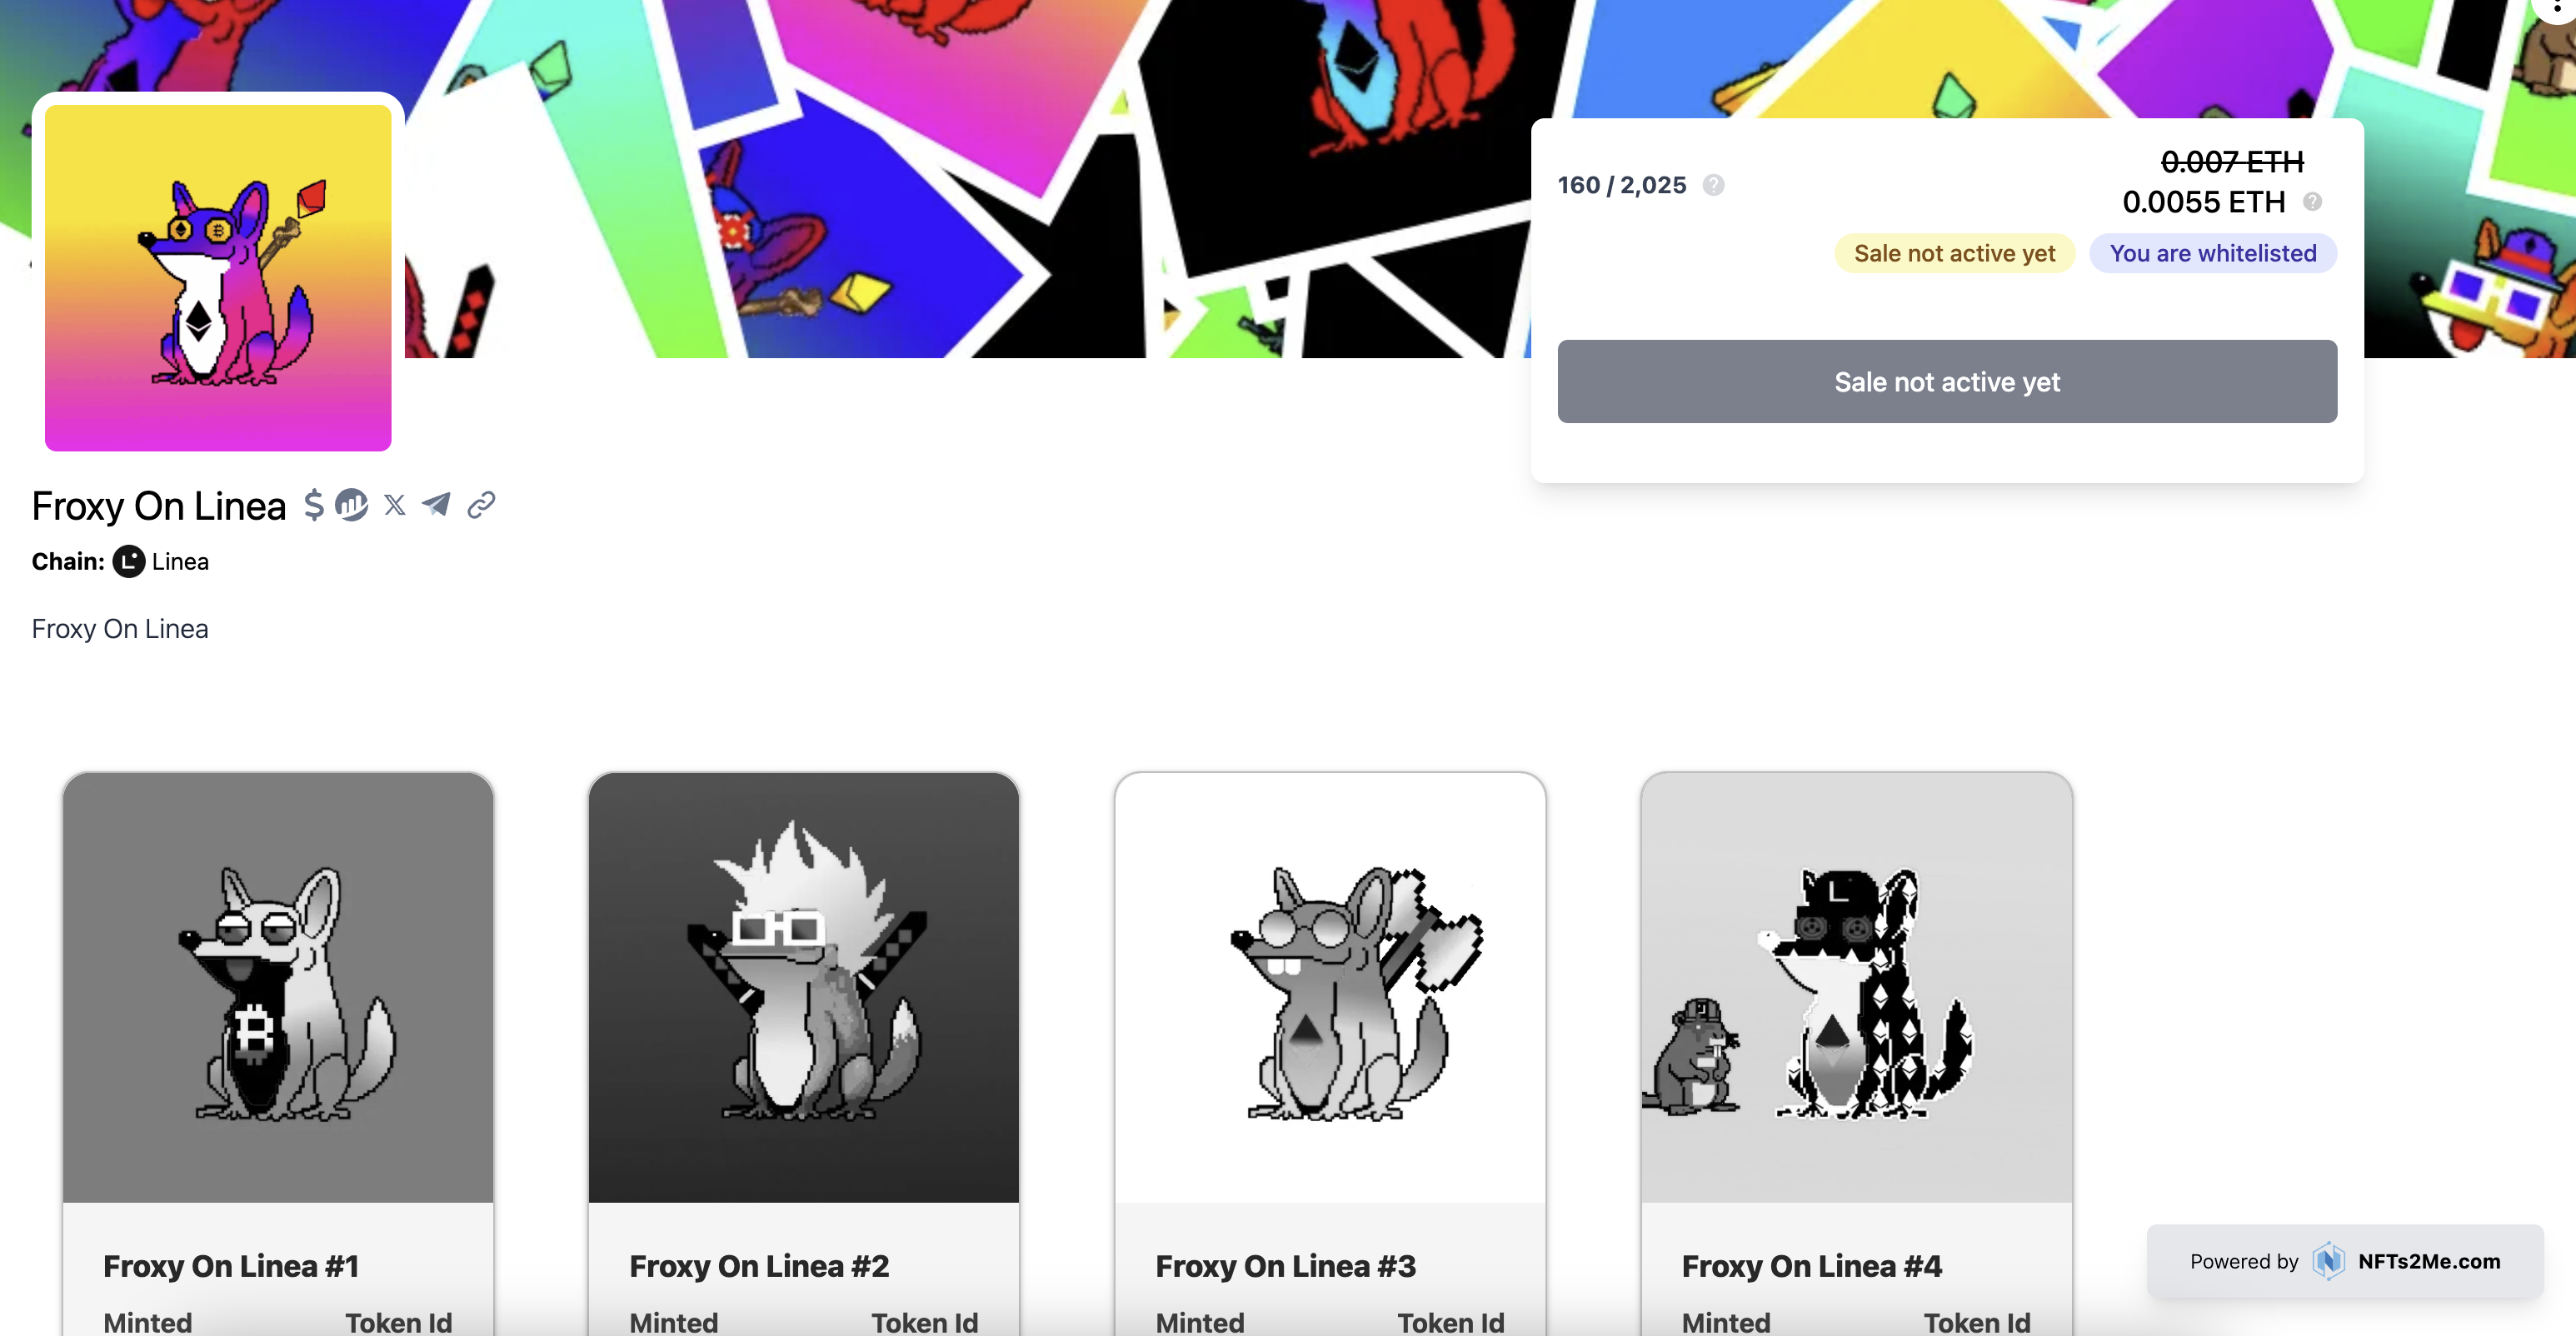Click the Sale not active yet button
The image size is (2576, 1336).
coord(1947,382)
